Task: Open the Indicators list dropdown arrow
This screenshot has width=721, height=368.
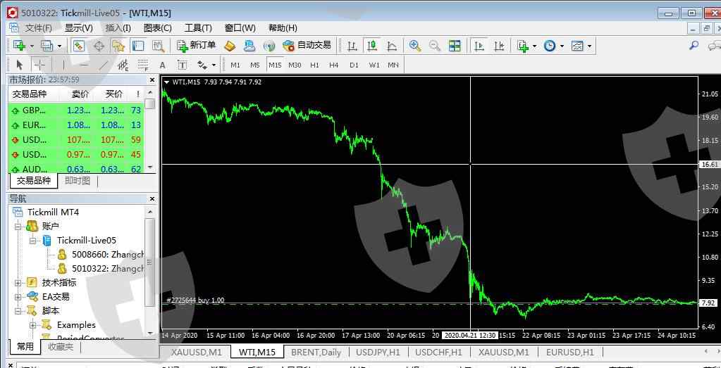Action: [534, 46]
